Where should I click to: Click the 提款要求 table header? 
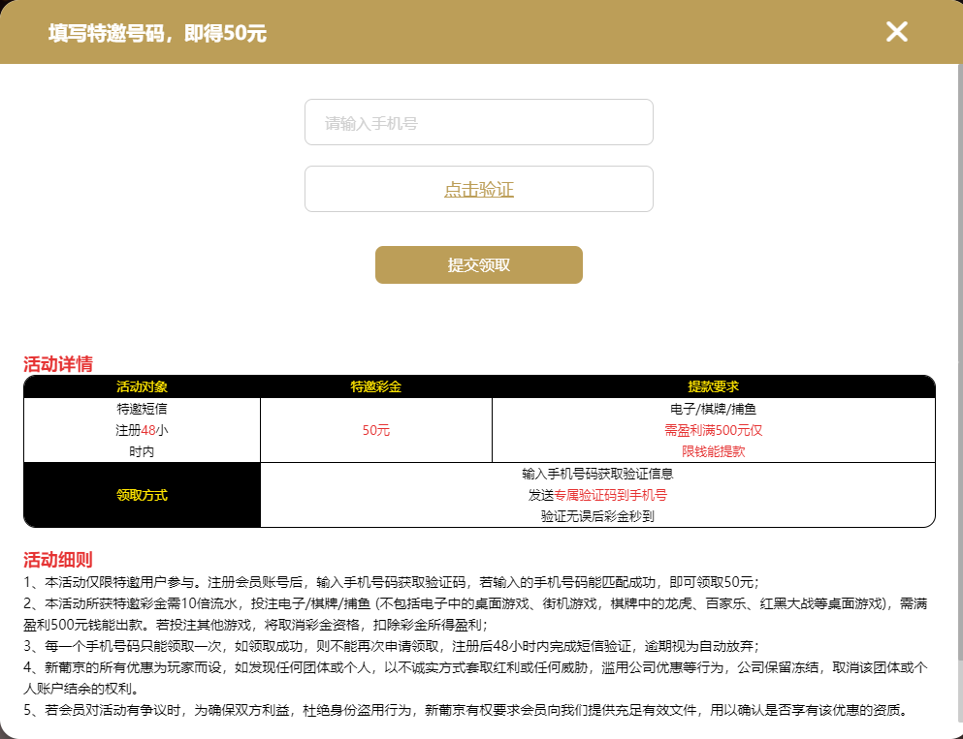[713, 387]
